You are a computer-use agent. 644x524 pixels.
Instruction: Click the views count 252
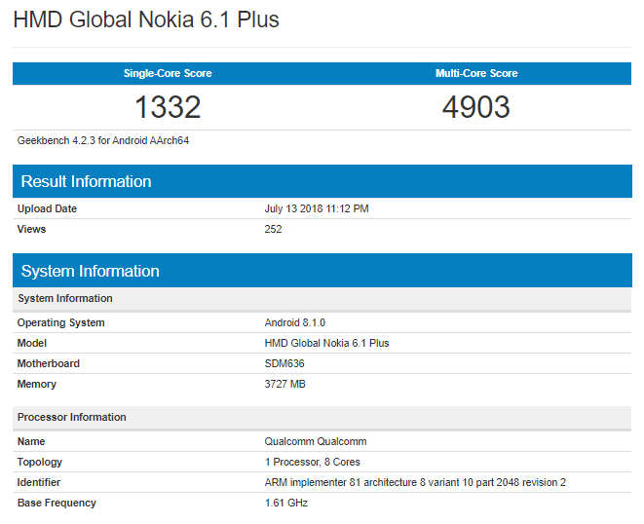273,229
